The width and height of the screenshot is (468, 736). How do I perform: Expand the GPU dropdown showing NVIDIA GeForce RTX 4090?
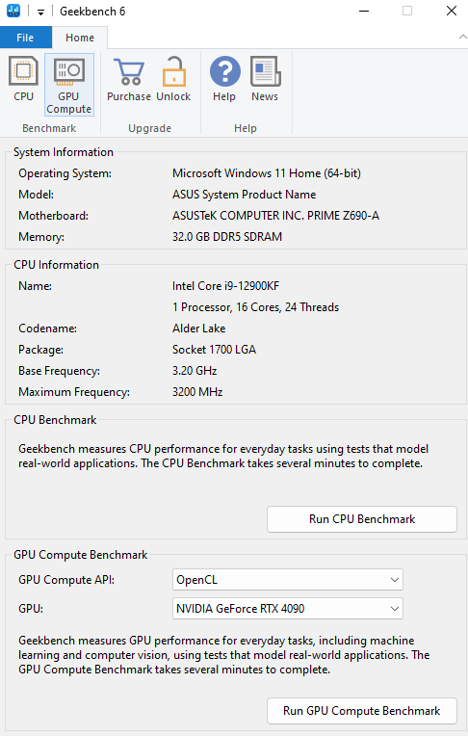click(x=288, y=608)
